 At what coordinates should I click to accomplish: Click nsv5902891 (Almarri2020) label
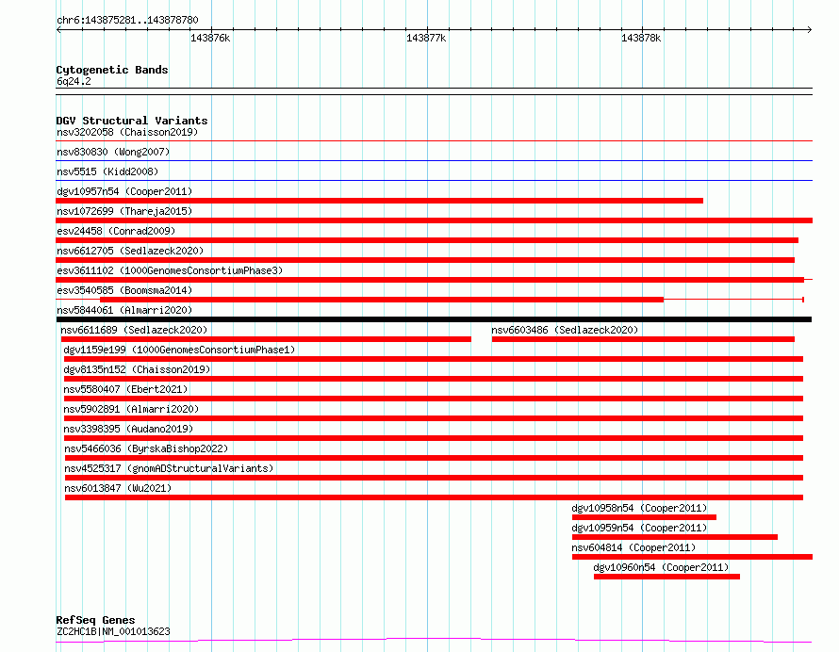[x=131, y=409]
